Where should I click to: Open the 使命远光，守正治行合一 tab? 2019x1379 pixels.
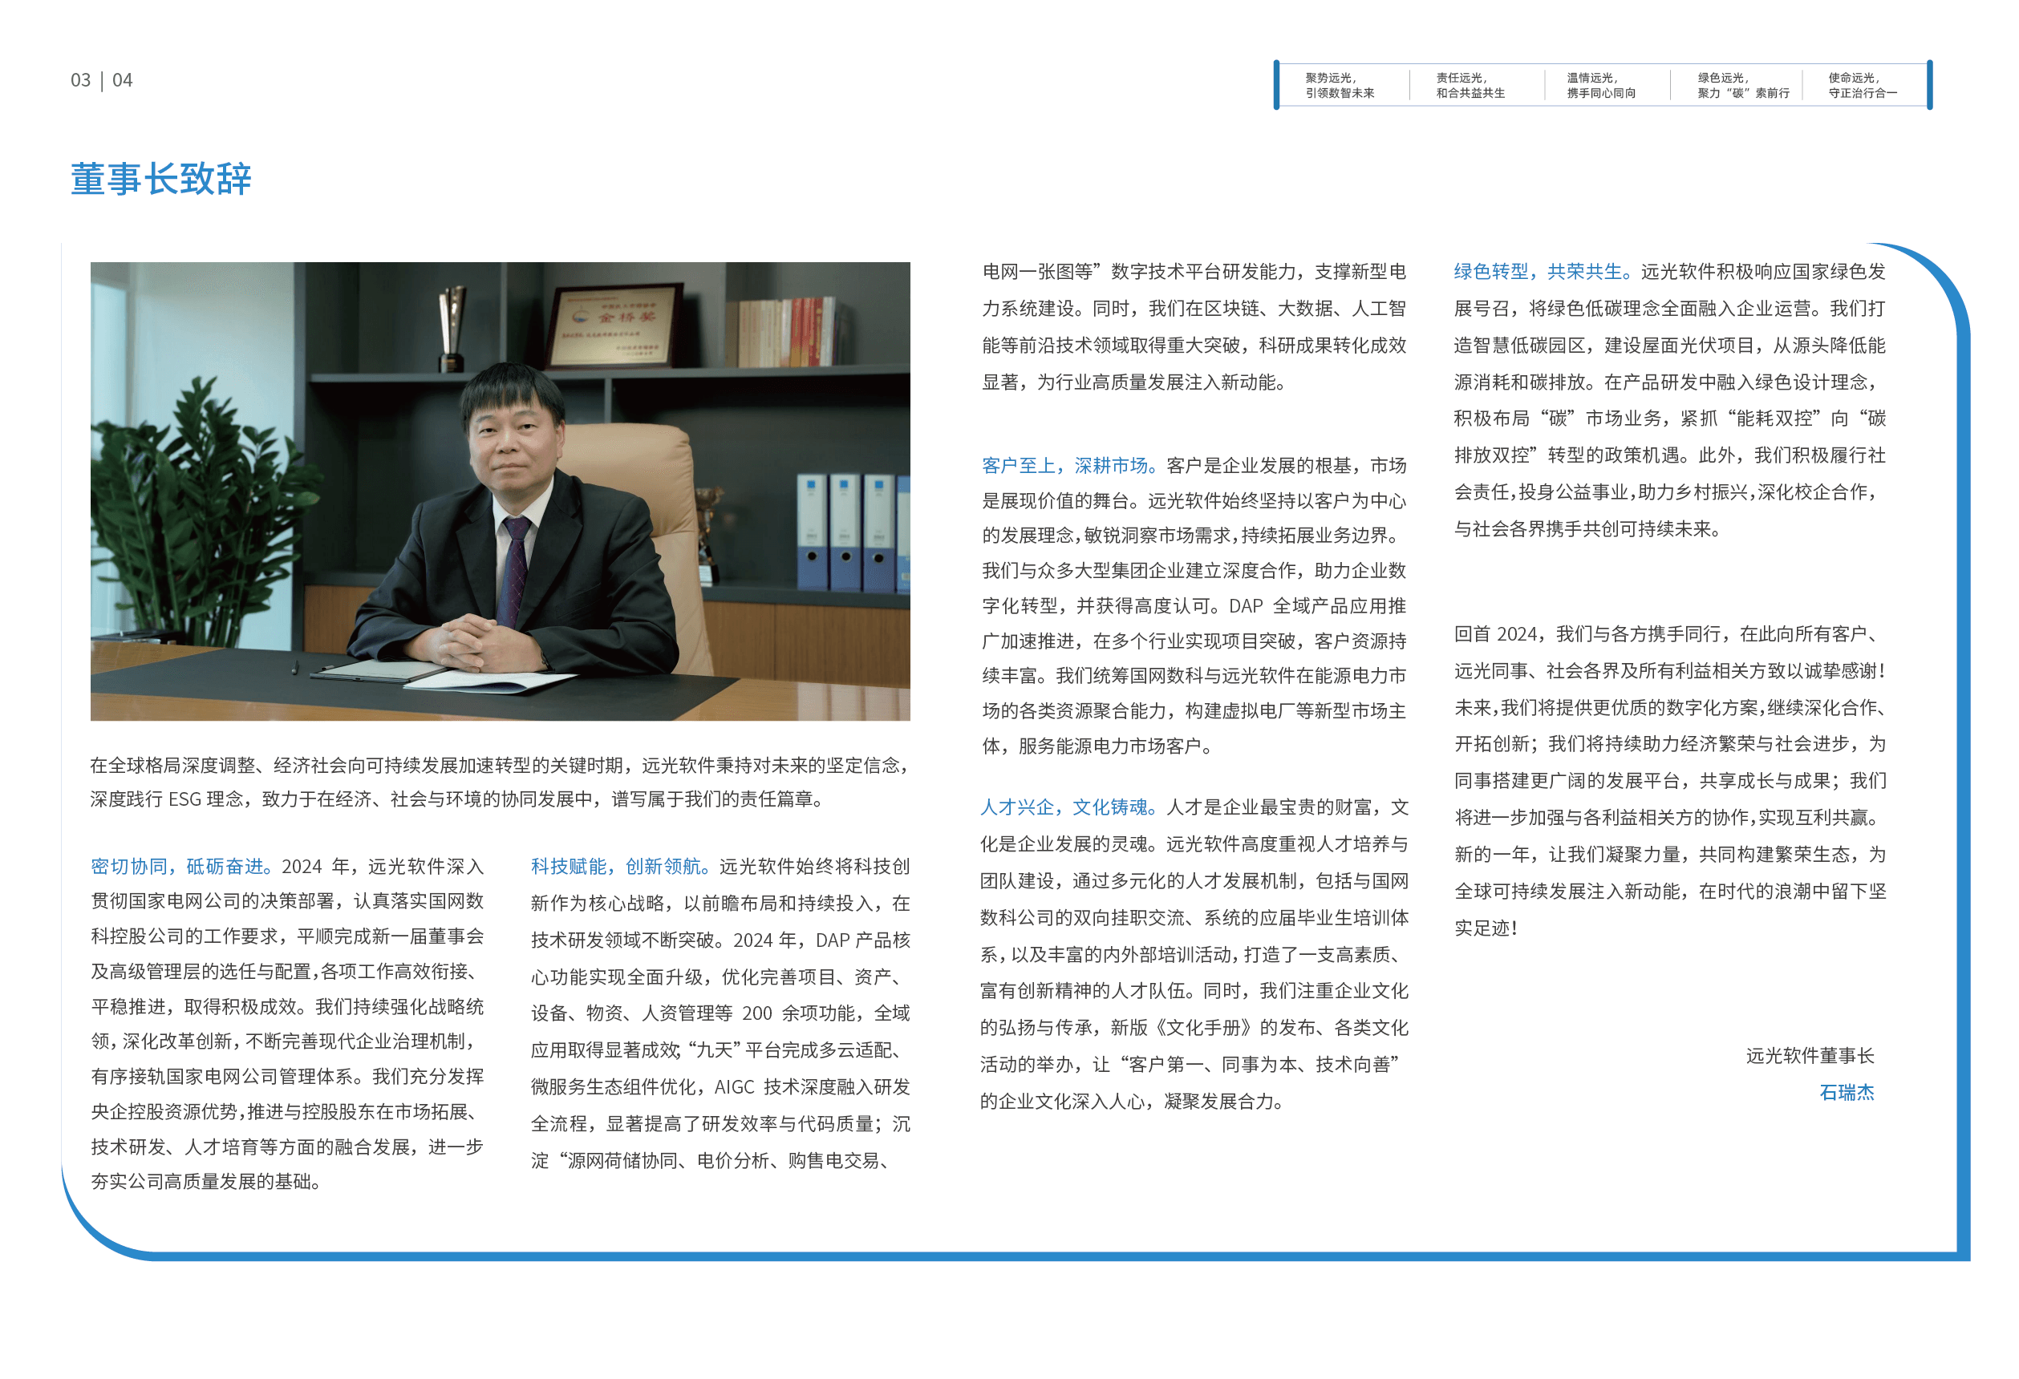(x=1863, y=85)
